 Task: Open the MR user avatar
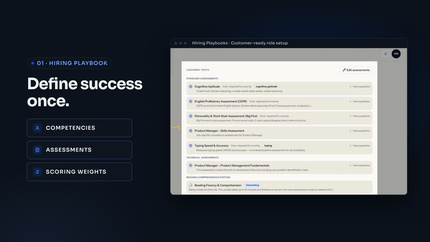396,54
